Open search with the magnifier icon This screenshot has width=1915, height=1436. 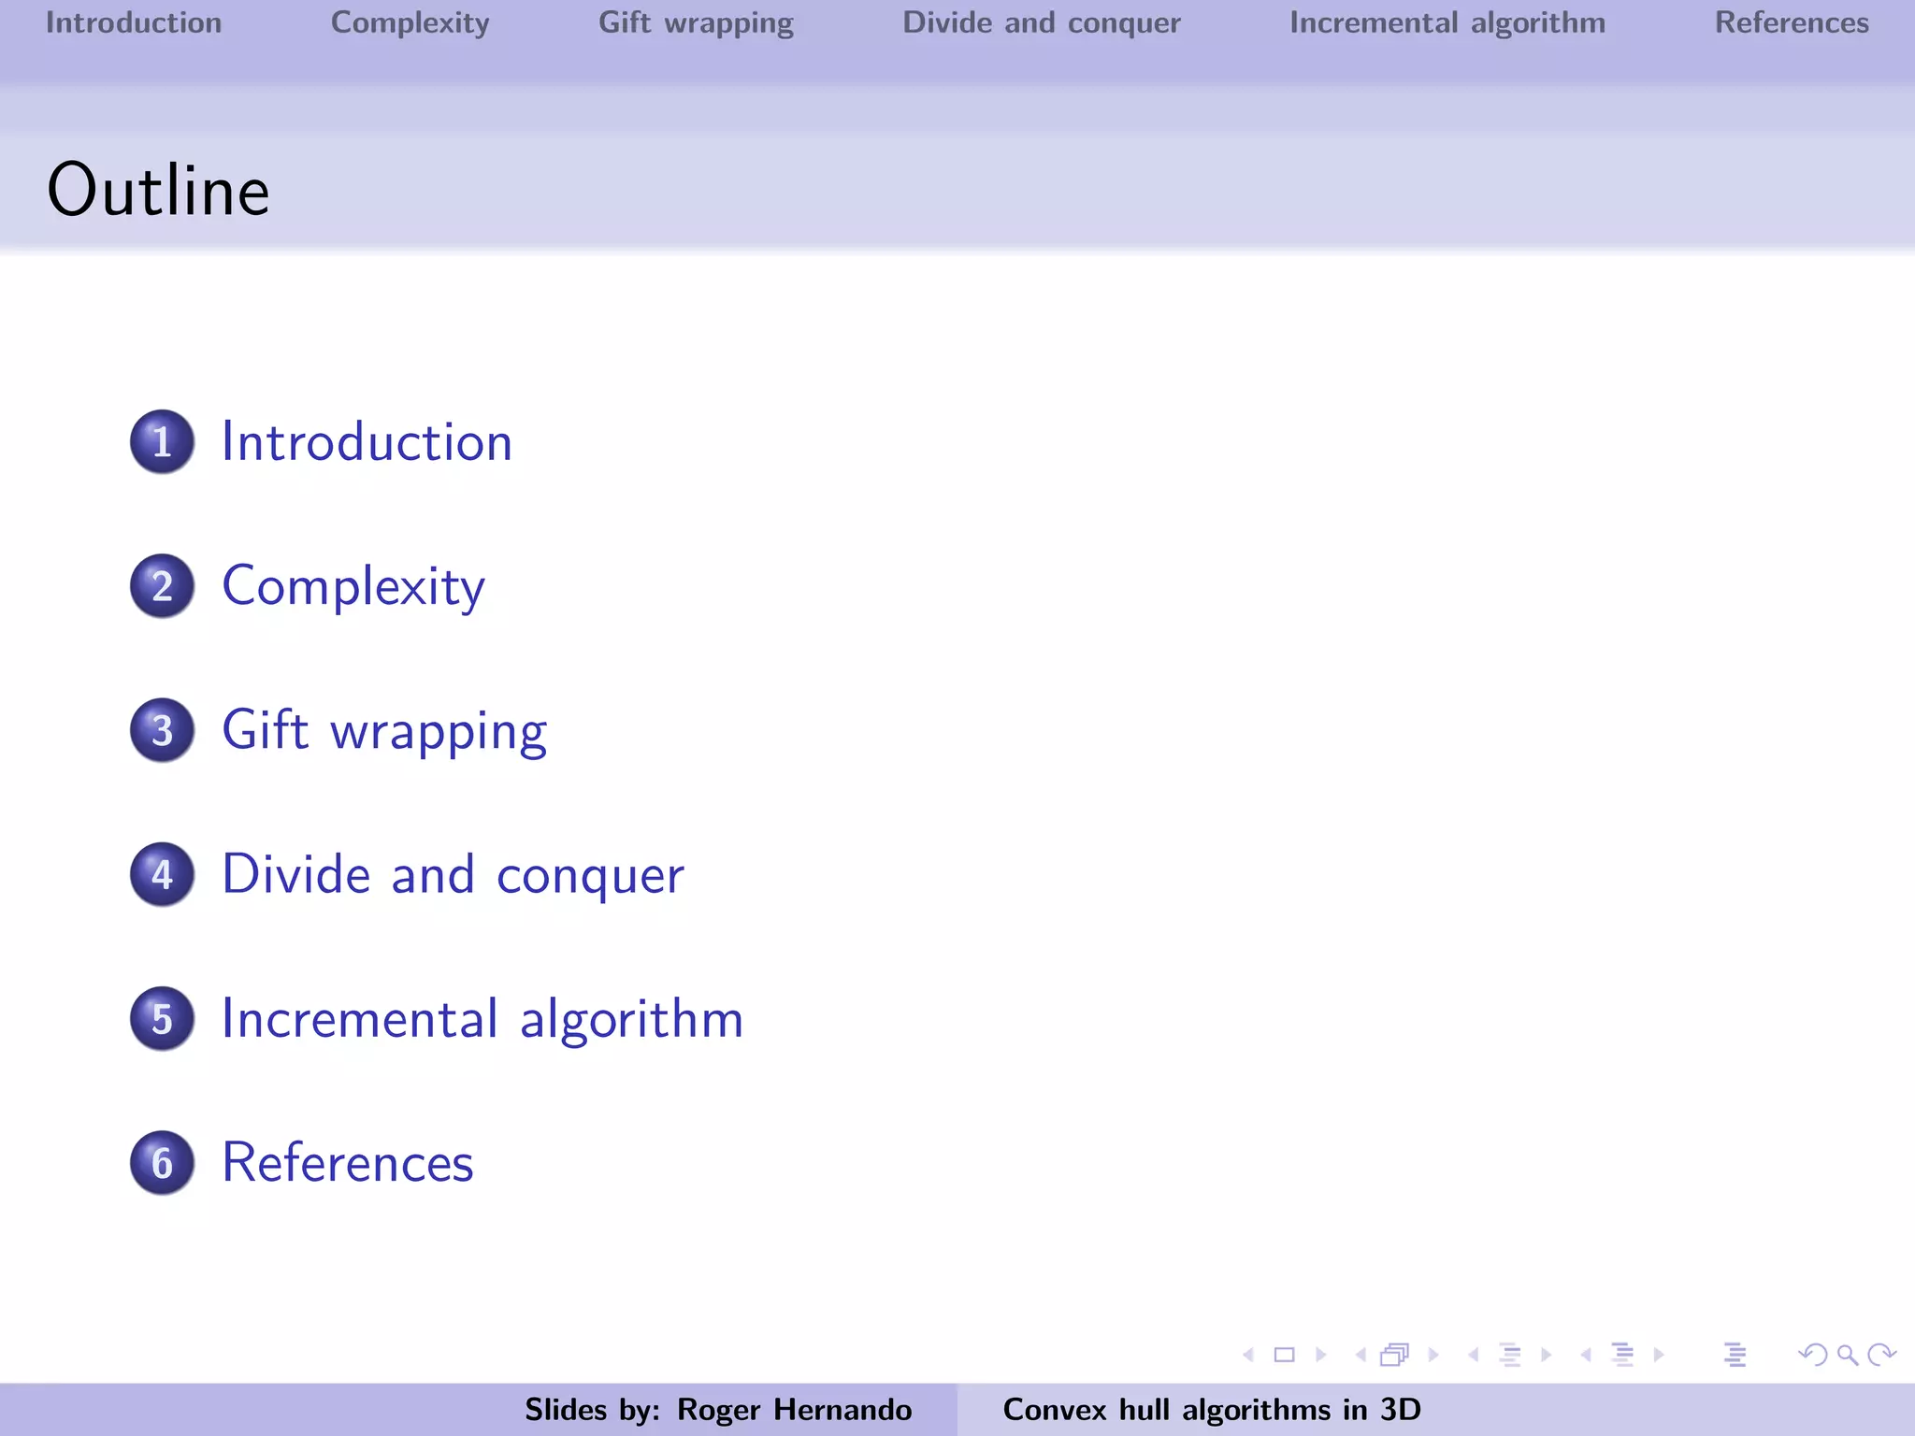coord(1848,1355)
